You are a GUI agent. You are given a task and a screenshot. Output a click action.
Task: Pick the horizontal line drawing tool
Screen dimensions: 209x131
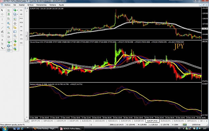point(2,23)
